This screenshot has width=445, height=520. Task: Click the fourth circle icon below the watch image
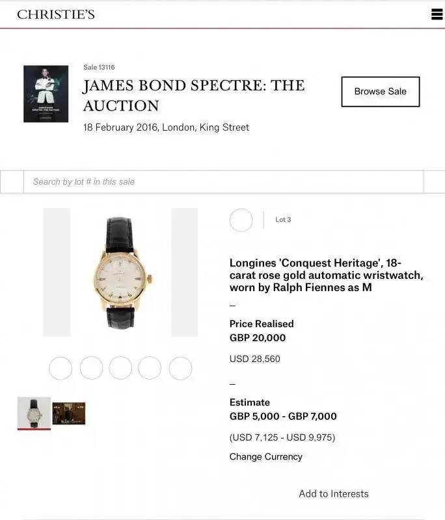click(x=150, y=369)
